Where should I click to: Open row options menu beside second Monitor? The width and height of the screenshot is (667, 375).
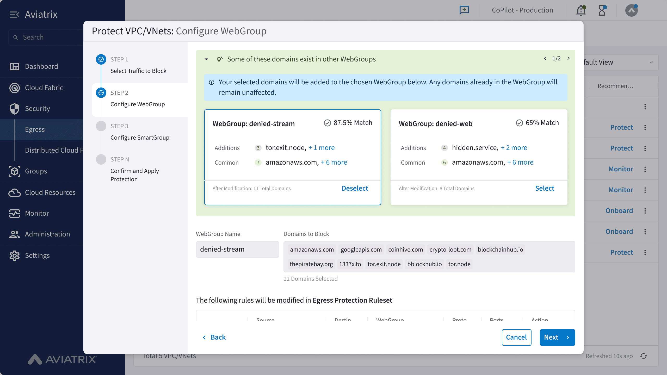pos(645,190)
